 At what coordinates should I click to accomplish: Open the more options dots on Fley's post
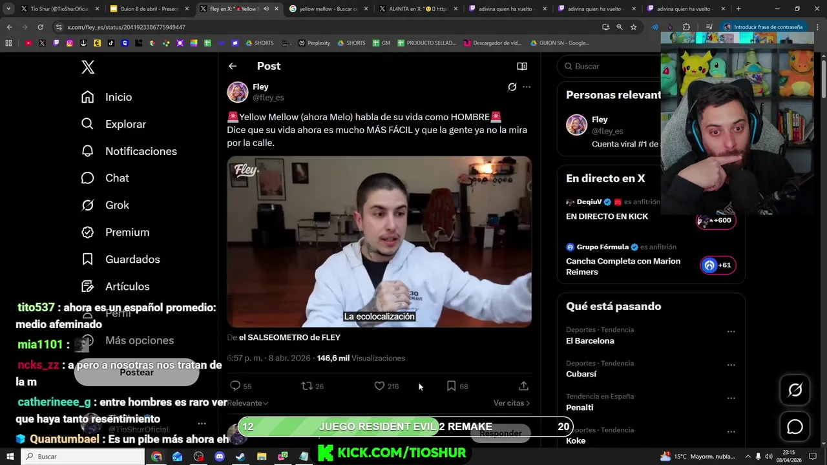click(527, 87)
